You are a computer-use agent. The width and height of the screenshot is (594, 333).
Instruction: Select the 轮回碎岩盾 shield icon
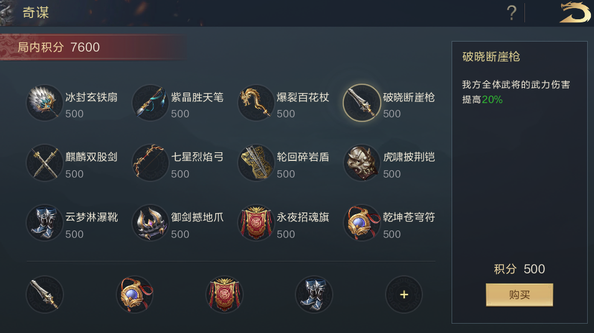(x=256, y=163)
